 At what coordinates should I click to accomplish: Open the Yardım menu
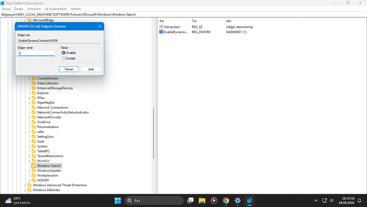pos(76,9)
